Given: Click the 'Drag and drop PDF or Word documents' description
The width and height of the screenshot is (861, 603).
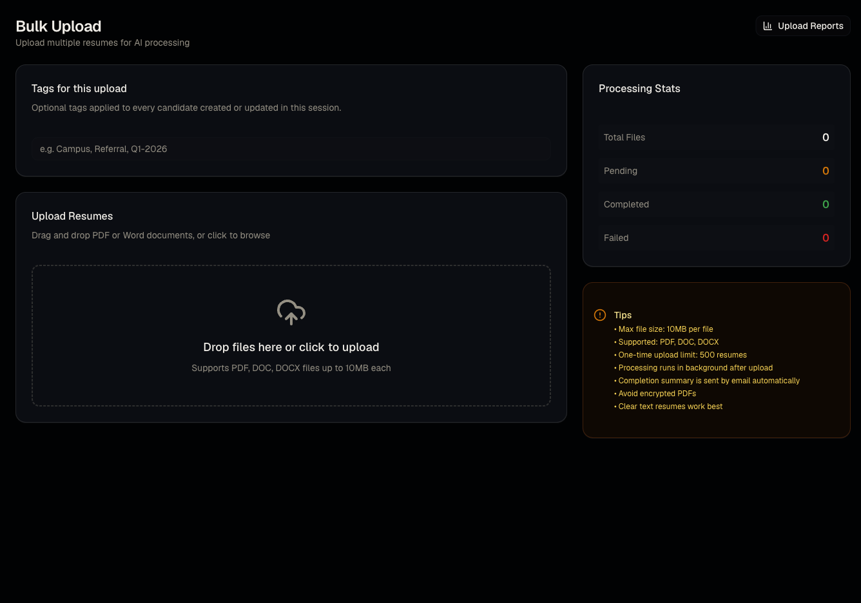Looking at the screenshot, I should (x=151, y=235).
